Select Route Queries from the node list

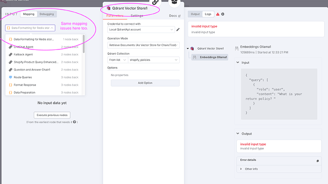44,77
